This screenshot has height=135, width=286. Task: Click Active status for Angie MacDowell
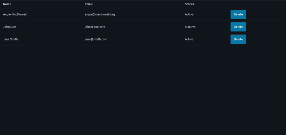click(x=189, y=14)
